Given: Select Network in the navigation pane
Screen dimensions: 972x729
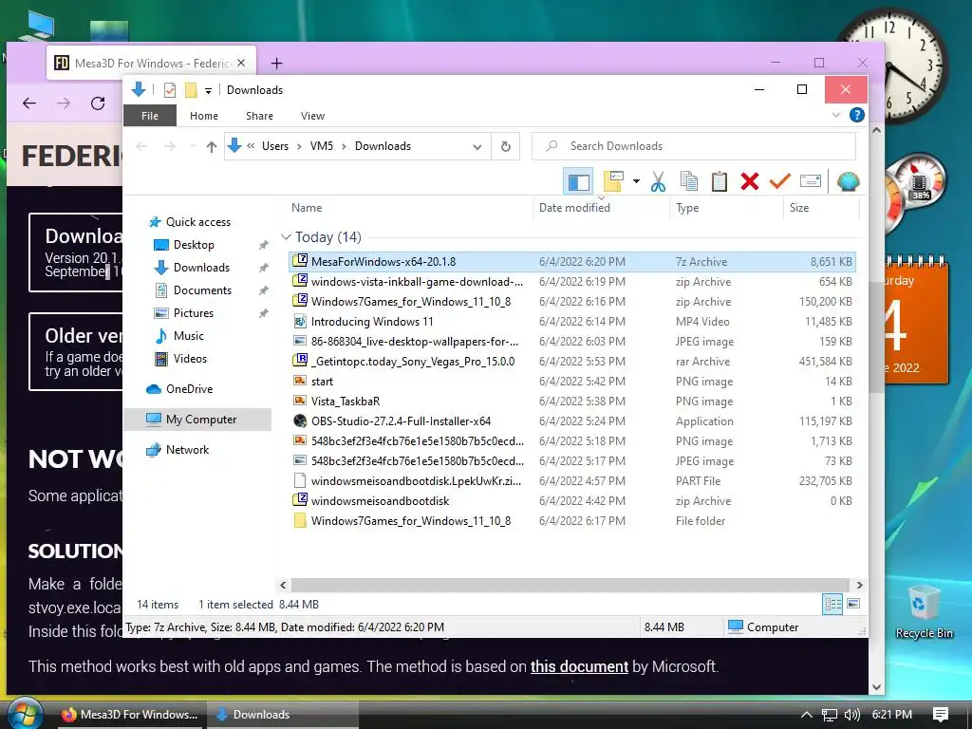Looking at the screenshot, I should tap(187, 449).
